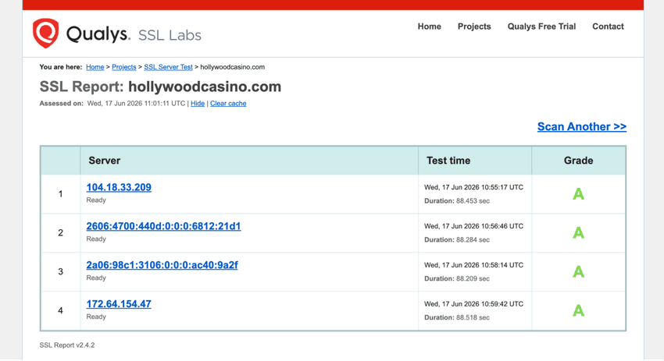The height and width of the screenshot is (361, 664).
Task: Click the SSL Report hollywoodcasino.com heading
Action: click(x=160, y=87)
